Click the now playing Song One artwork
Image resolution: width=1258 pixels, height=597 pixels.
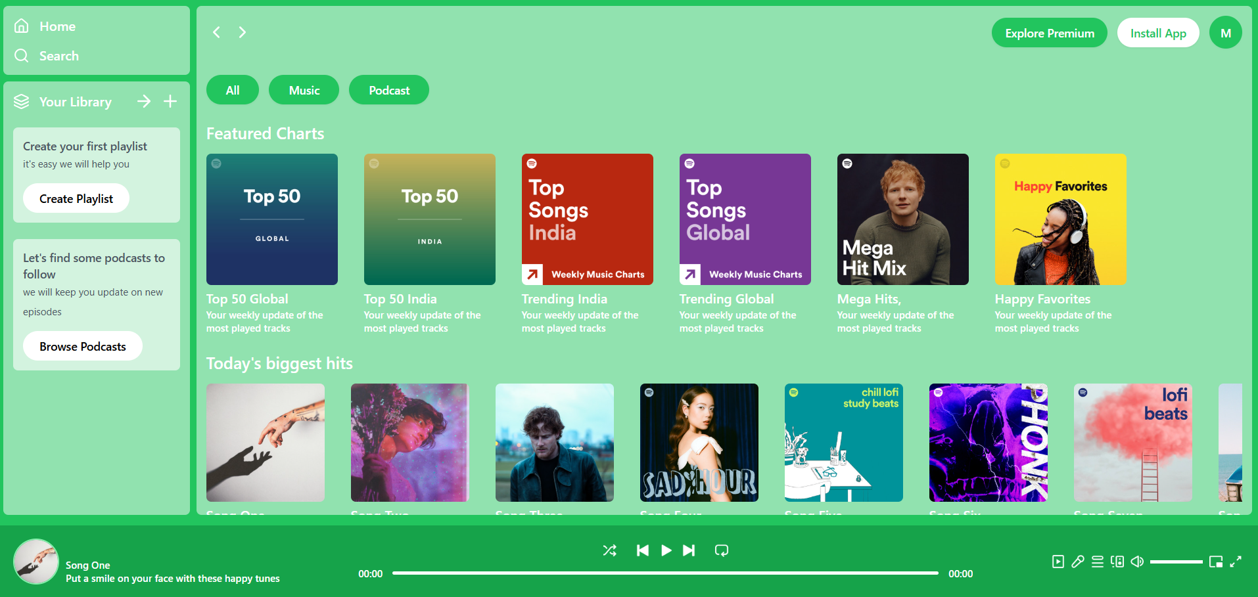36,562
